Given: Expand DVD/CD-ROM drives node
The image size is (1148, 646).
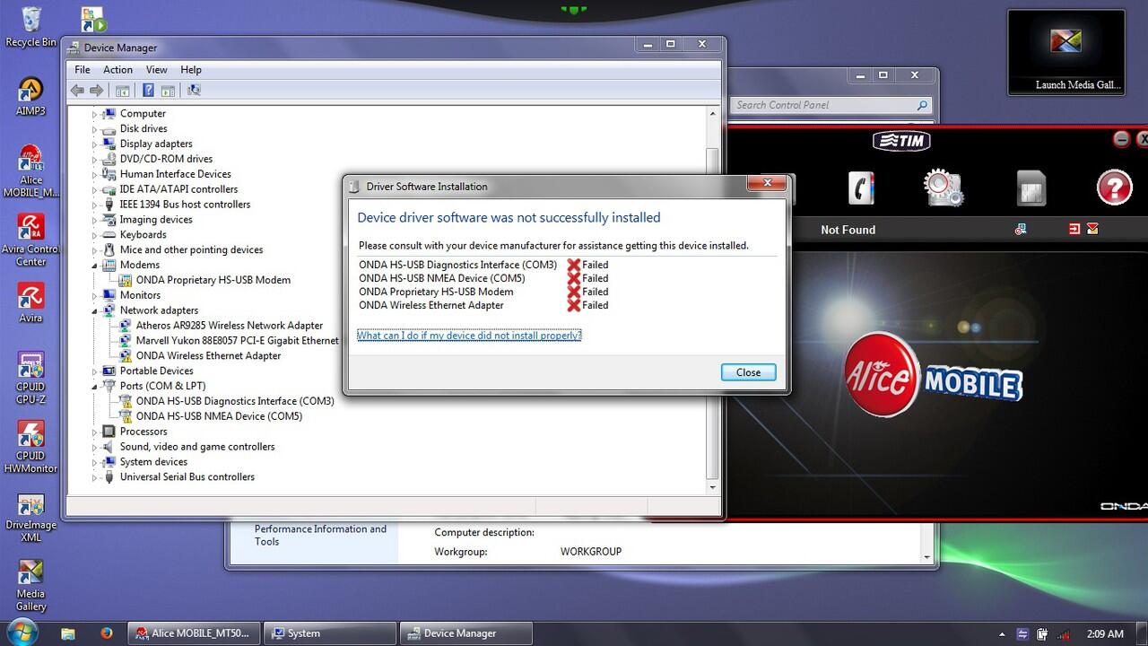Looking at the screenshot, I should (94, 160).
